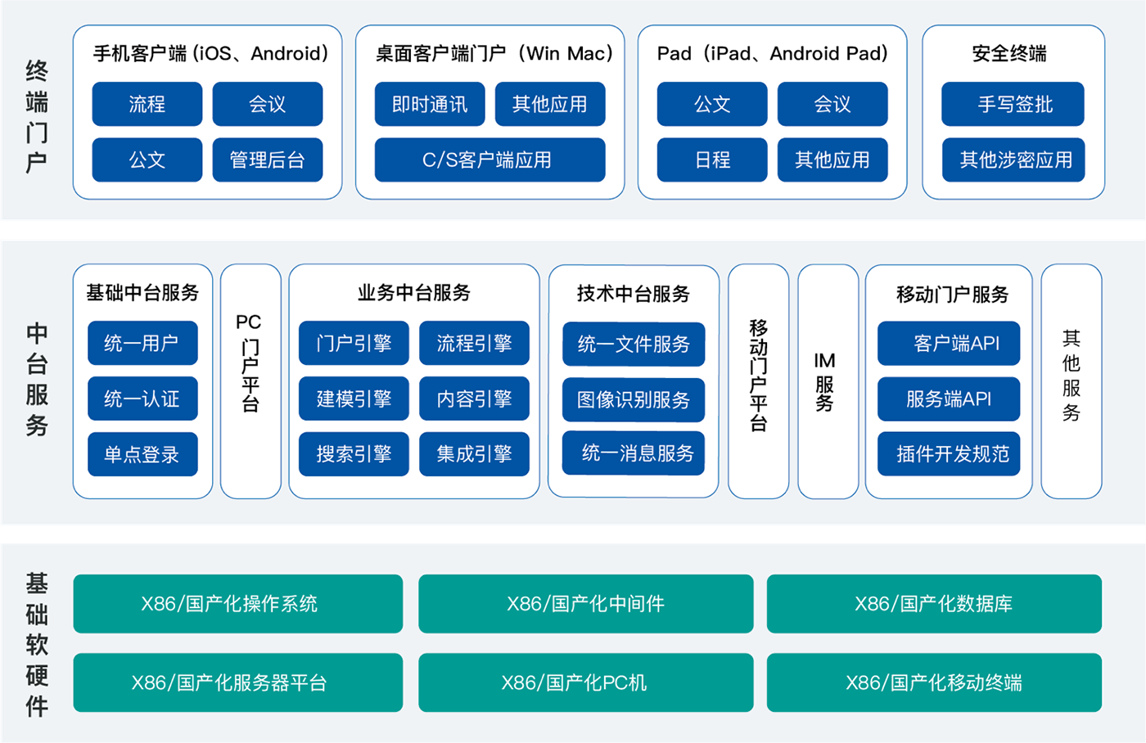Click the PC门户平台 vertical box
The width and height of the screenshot is (1146, 743).
click(250, 381)
